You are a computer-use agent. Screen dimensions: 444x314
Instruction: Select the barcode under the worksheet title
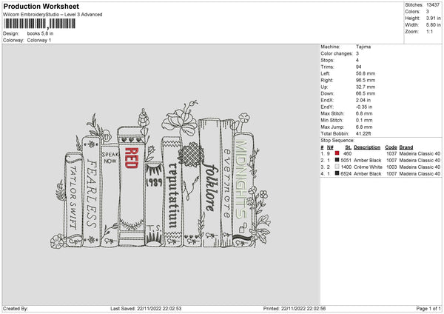pyautogui.click(x=39, y=24)
